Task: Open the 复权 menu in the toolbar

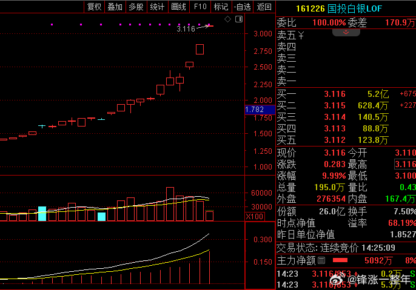Action: [x=94, y=7]
